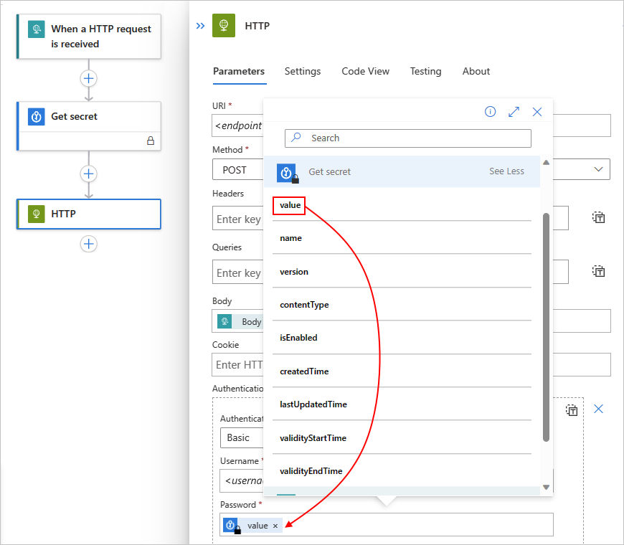
Task: Remove the value token from Password field
Action: pos(275,526)
